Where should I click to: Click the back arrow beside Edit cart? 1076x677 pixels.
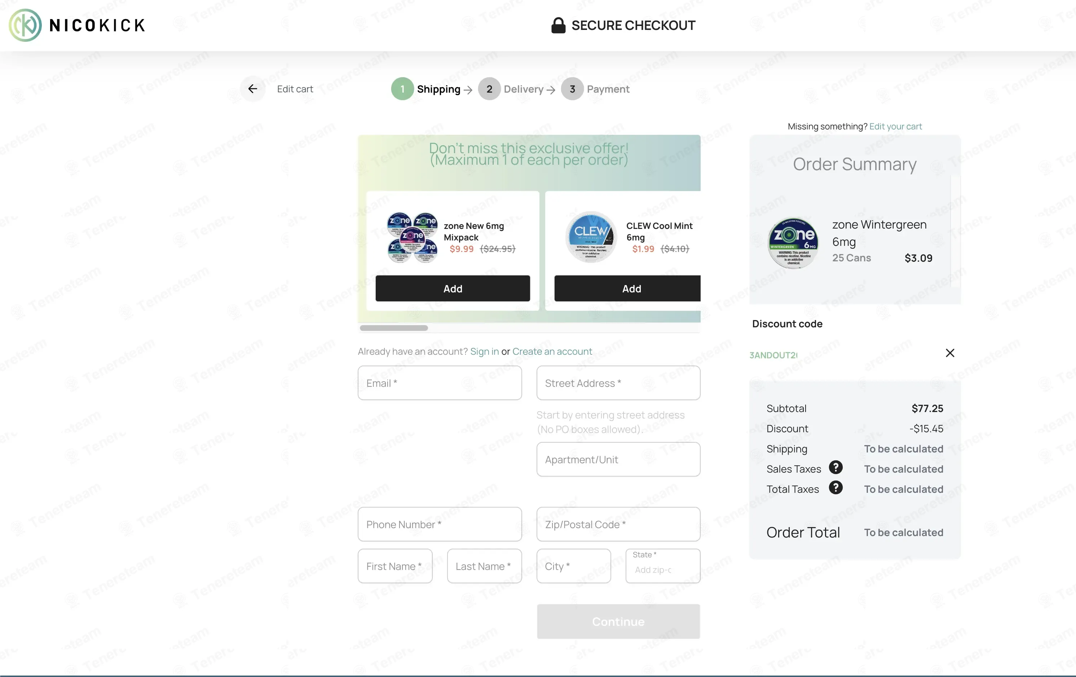coord(253,89)
